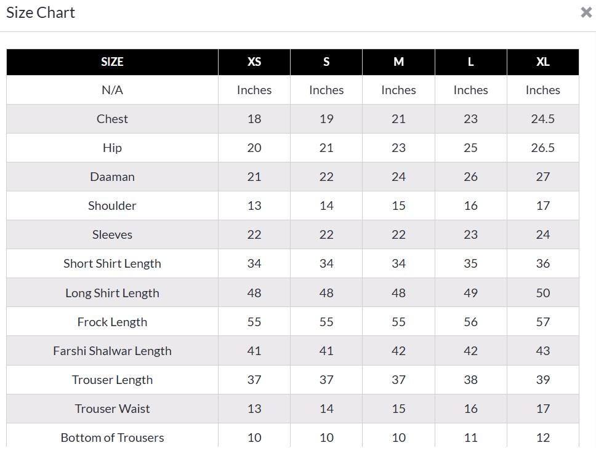Click the Hip row label
This screenshot has height=456, width=596.
pyautogui.click(x=112, y=148)
